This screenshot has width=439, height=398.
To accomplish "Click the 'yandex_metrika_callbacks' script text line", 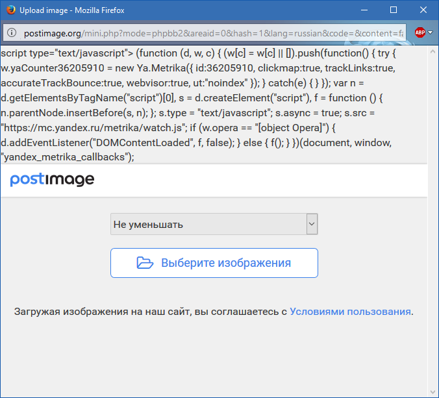I will coord(68,157).
